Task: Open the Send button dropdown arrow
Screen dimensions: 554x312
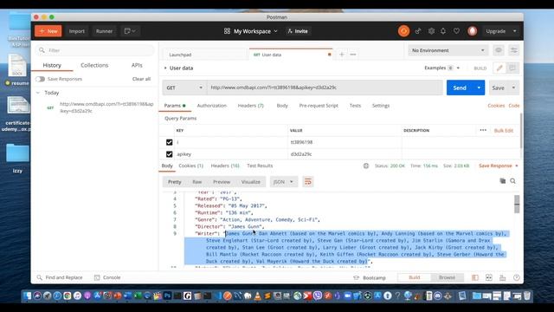Action: (479, 88)
